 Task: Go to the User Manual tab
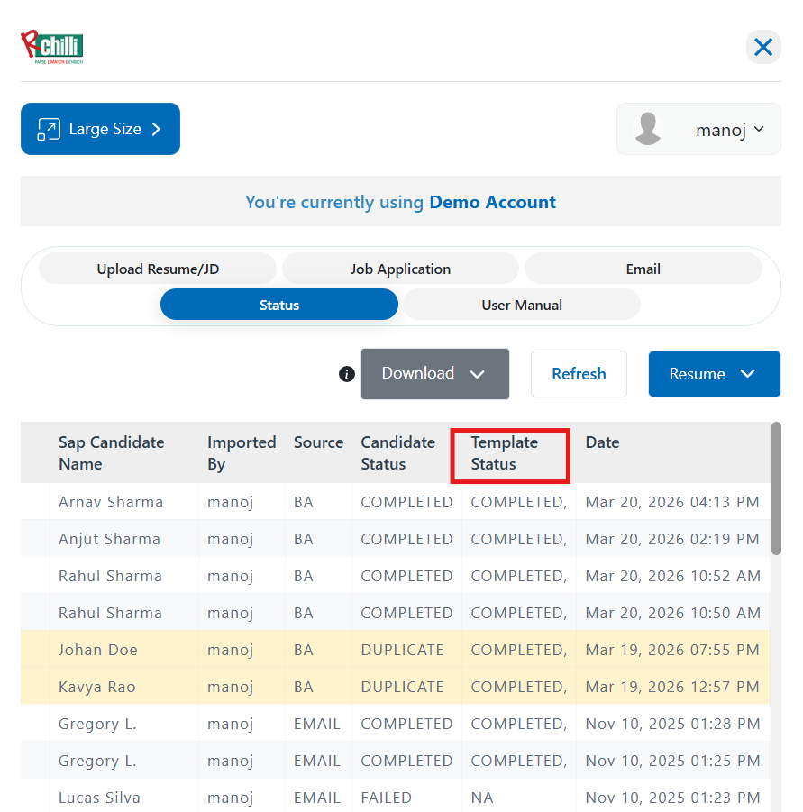click(521, 305)
